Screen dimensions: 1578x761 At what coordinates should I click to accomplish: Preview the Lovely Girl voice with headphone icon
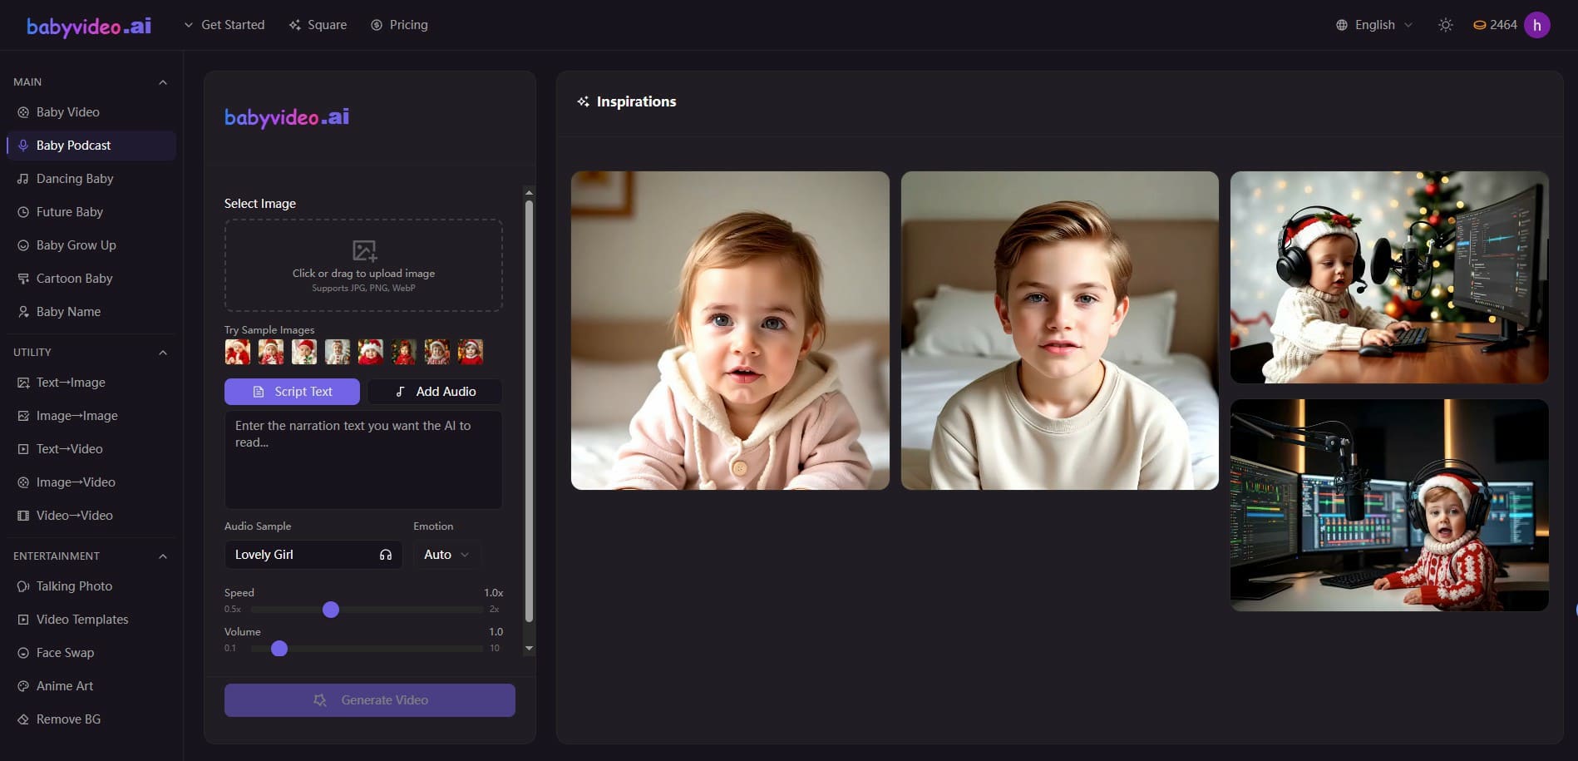coord(385,554)
